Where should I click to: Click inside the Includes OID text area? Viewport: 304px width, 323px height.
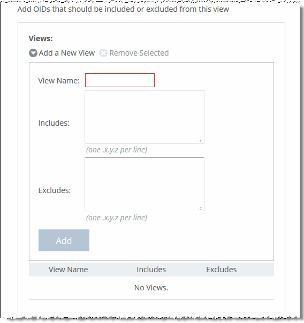coord(145,117)
